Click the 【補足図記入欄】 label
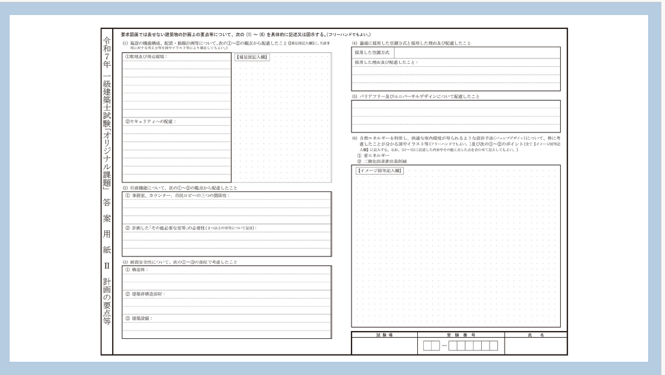Screen dimensions: 665x375 252,57
